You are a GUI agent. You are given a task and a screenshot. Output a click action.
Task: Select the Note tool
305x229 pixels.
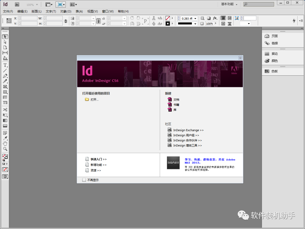(5, 133)
